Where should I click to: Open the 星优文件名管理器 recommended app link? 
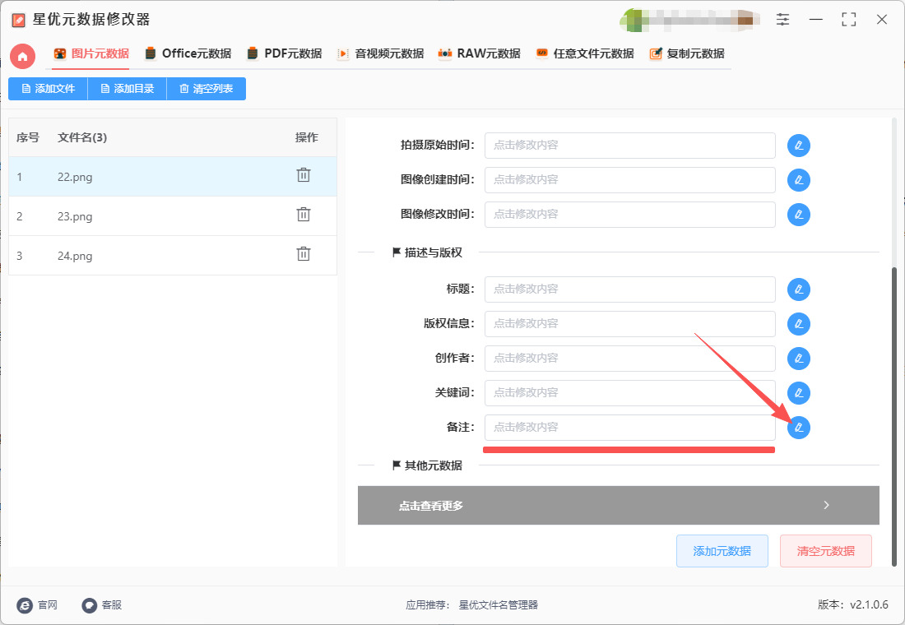pos(498,604)
